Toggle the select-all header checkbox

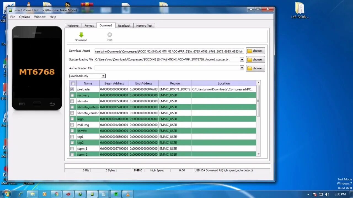(73, 83)
